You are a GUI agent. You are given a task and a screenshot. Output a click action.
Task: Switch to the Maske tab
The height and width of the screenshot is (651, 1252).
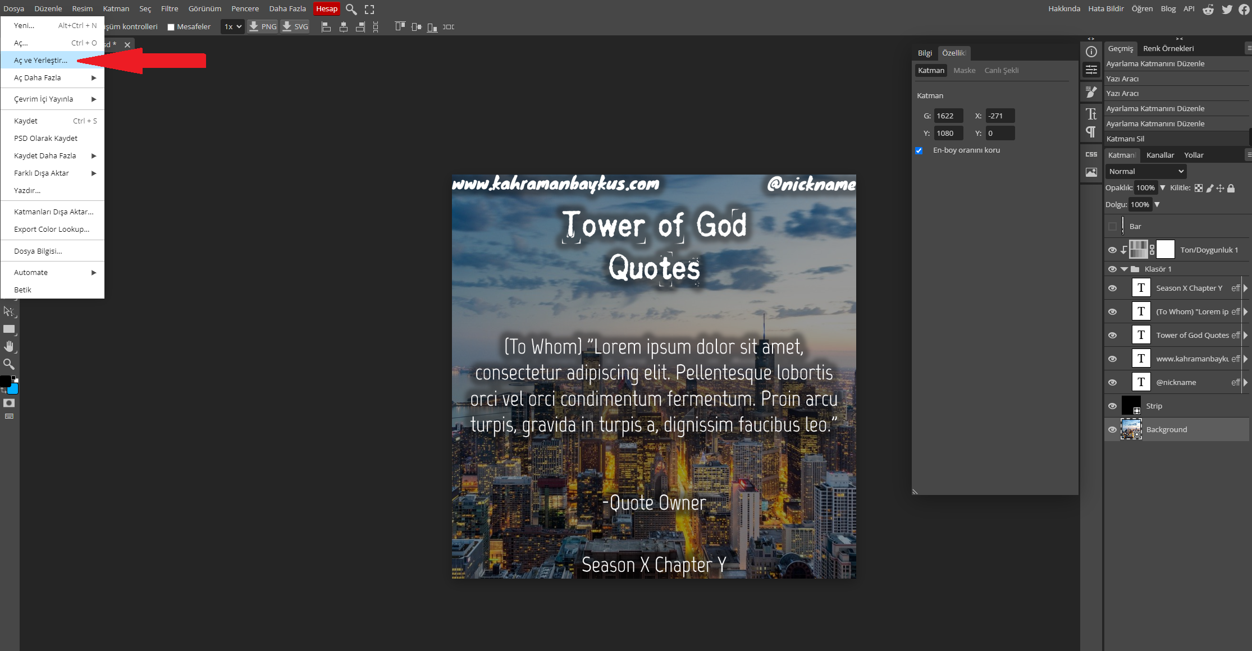click(x=965, y=70)
